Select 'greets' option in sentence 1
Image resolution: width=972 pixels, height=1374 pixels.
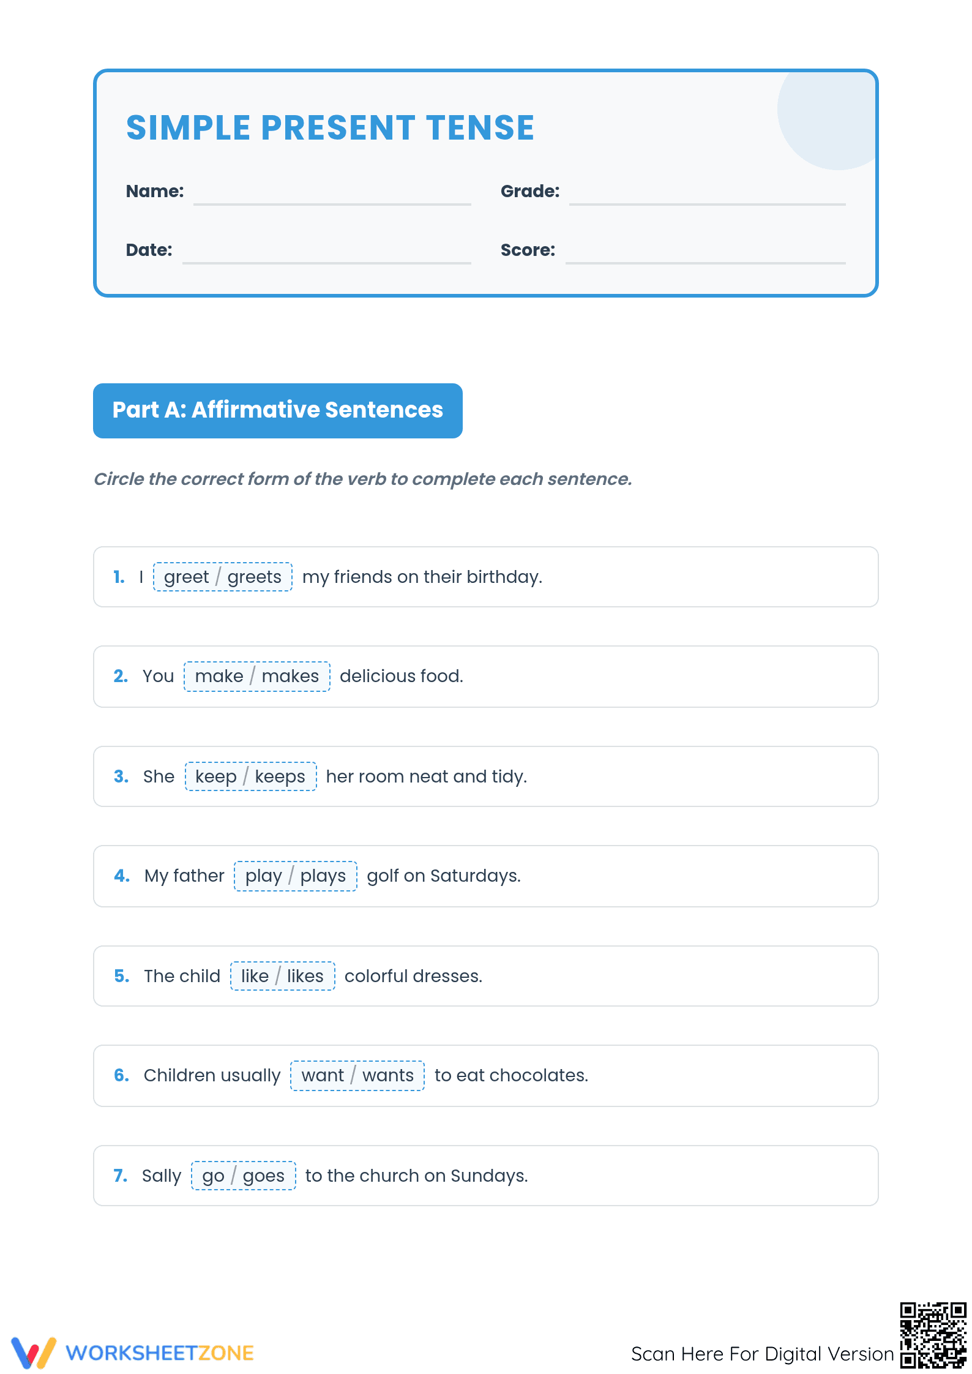tap(254, 577)
